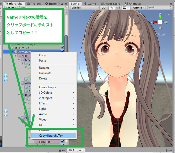Open UI submenu
This screenshot has height=153, width=175.
tap(54, 125)
